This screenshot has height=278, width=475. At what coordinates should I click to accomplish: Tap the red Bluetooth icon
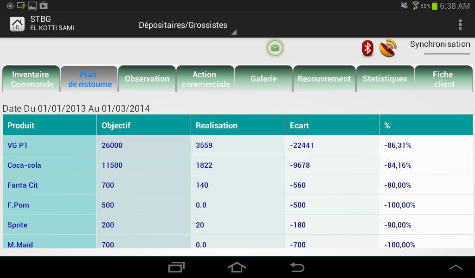pyautogui.click(x=367, y=48)
